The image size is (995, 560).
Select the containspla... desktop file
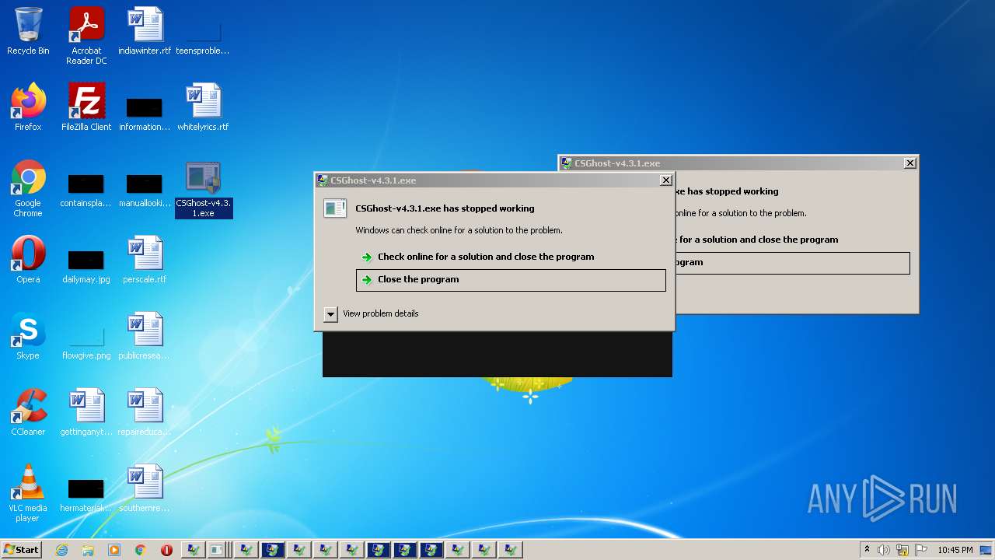pyautogui.click(x=86, y=191)
